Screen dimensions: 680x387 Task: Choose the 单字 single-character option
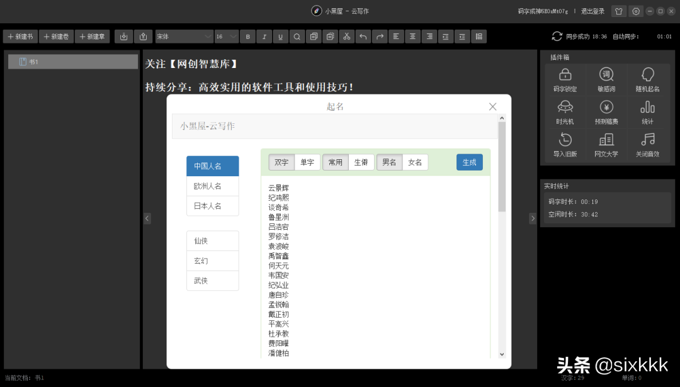[307, 162]
